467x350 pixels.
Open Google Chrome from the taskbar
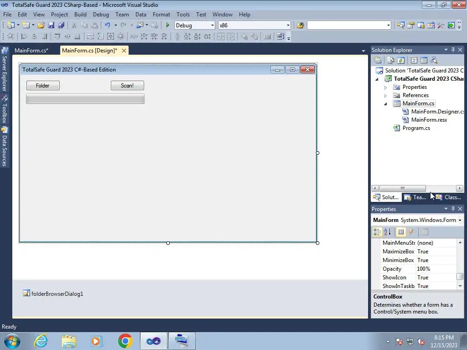coord(125,341)
